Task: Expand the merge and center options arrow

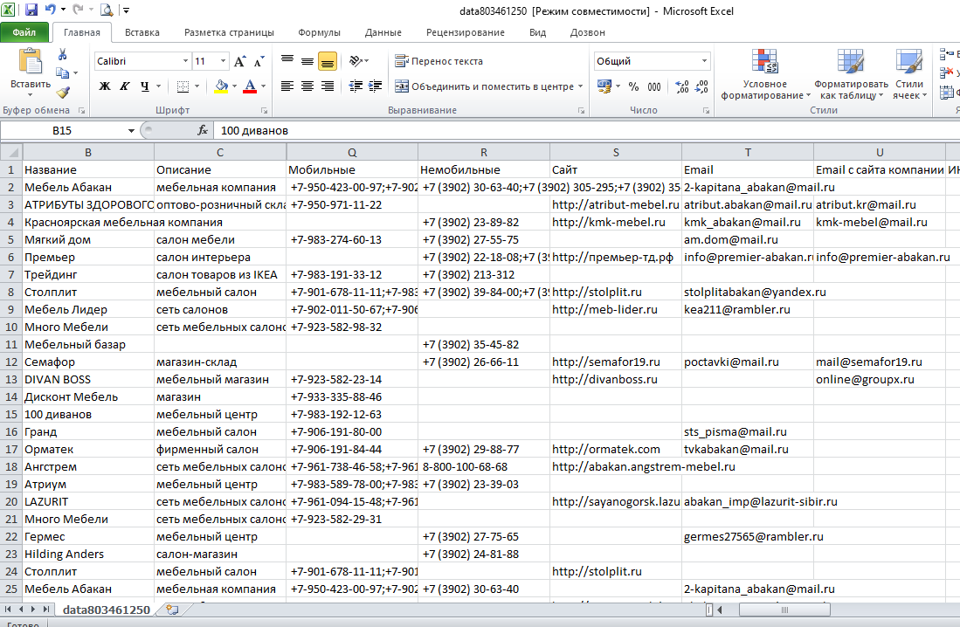Action: pyautogui.click(x=580, y=86)
